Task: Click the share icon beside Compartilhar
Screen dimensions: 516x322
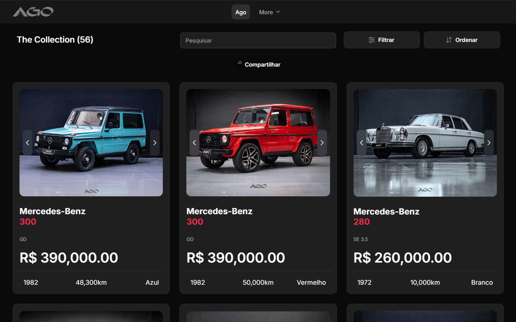Action: [239, 64]
